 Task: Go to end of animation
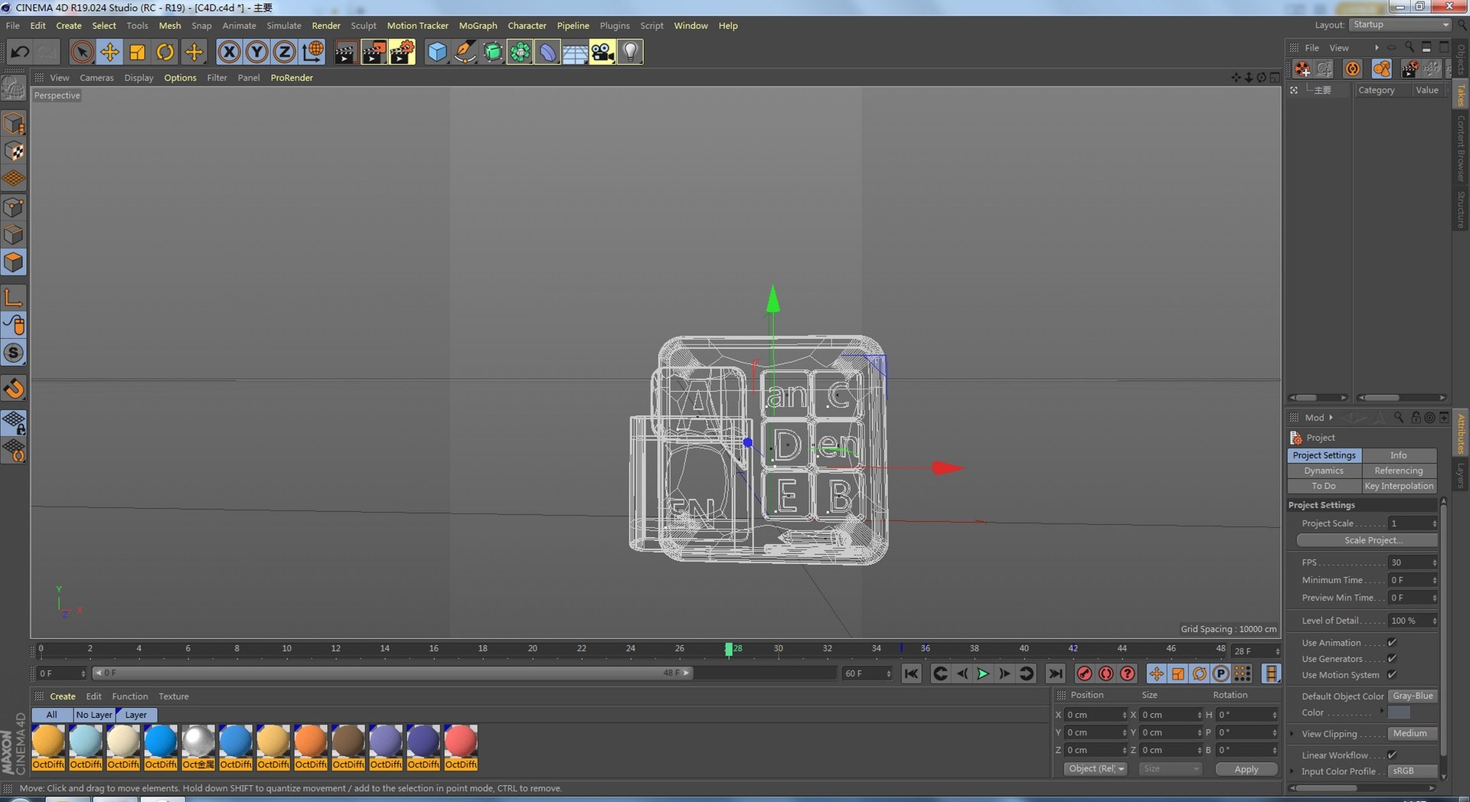pyautogui.click(x=1055, y=673)
